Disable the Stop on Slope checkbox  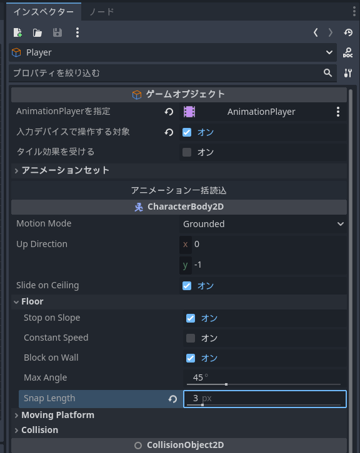191,318
